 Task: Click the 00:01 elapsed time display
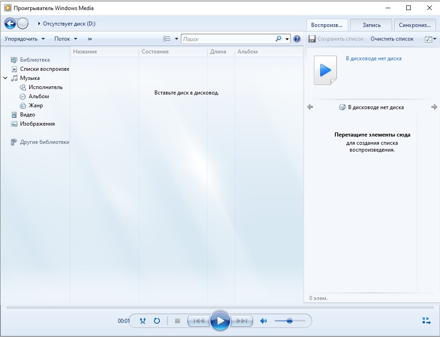124,321
